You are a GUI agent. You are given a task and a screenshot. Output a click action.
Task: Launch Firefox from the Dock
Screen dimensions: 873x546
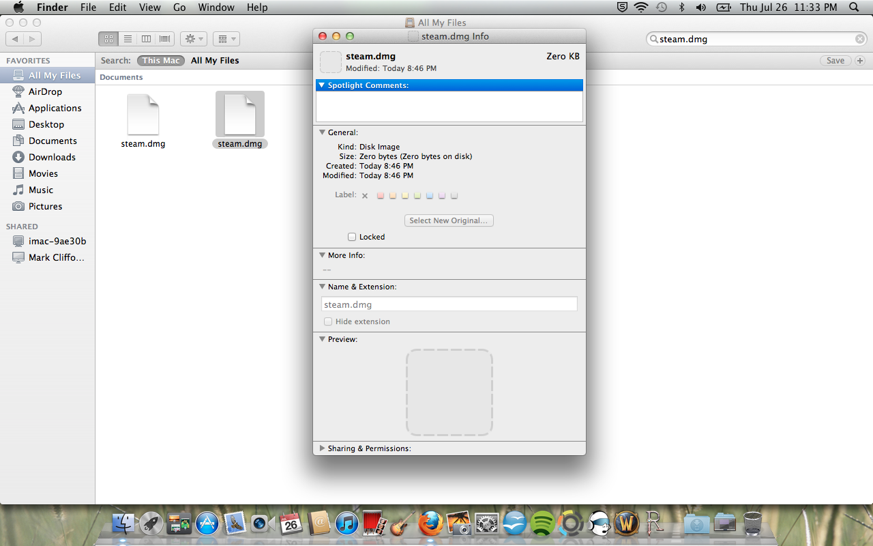(430, 523)
